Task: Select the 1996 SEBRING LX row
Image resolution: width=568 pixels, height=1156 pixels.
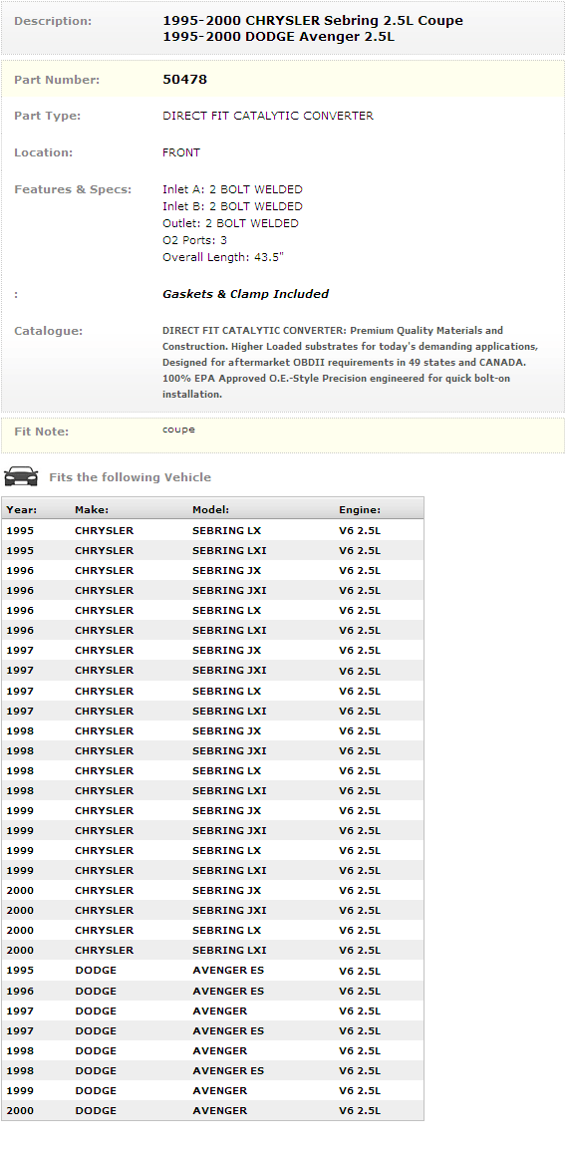Action: (x=212, y=610)
